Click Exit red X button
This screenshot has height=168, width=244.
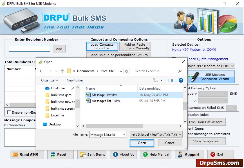pyautogui.click(x=221, y=154)
